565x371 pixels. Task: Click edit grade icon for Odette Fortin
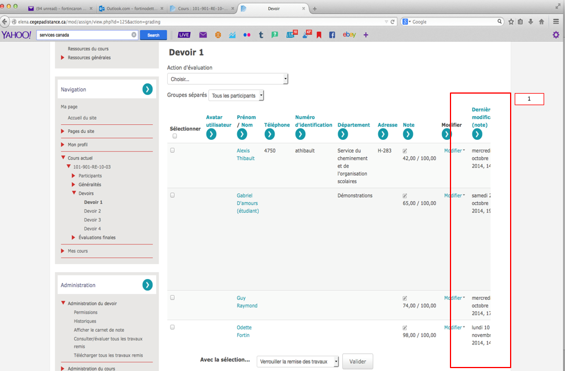tap(405, 328)
